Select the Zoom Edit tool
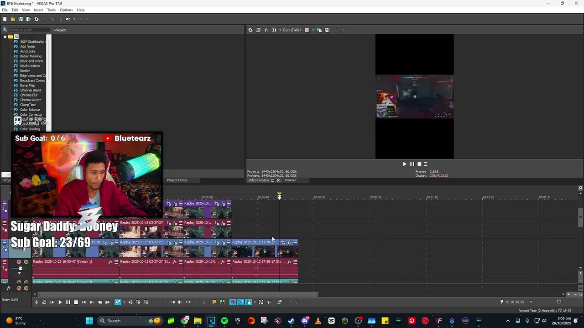The width and height of the screenshot is (584, 328). (x=146, y=302)
